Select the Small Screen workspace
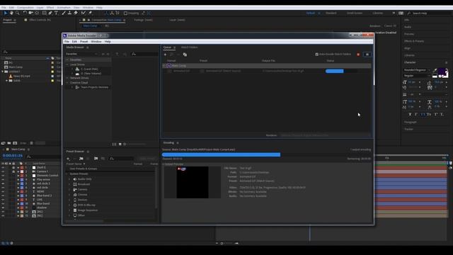The height and width of the screenshot is (255, 453). click(x=355, y=13)
